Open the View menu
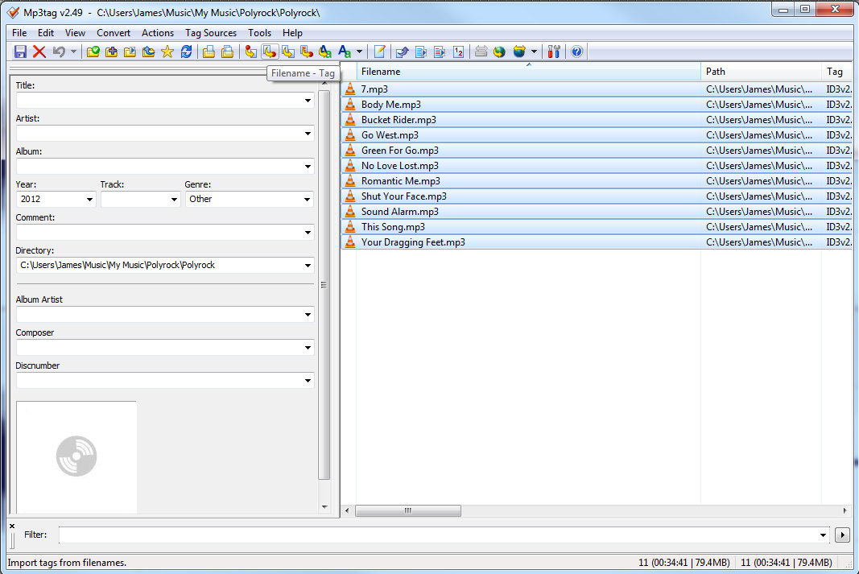Viewport: 859px width, 574px height. 75,33
